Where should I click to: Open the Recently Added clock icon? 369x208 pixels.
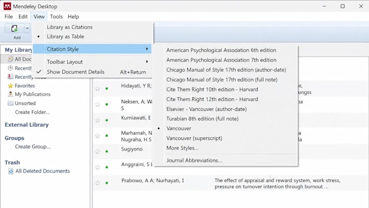click(10, 68)
